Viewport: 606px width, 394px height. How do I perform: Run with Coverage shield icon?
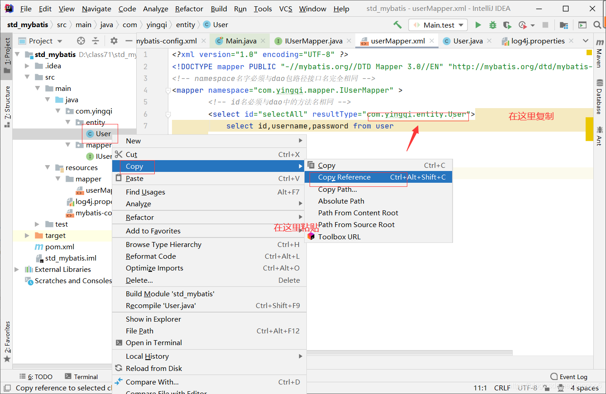[507, 25]
